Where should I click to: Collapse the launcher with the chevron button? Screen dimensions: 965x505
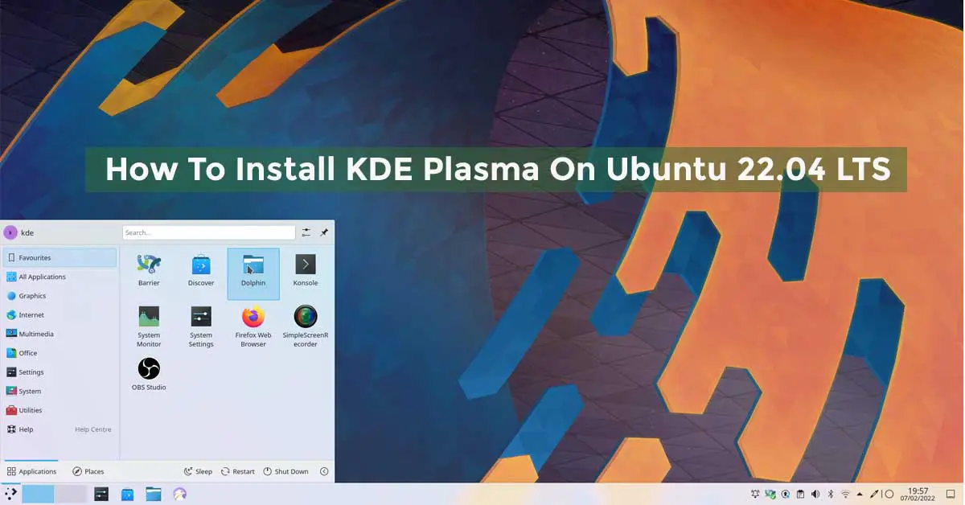tap(324, 471)
